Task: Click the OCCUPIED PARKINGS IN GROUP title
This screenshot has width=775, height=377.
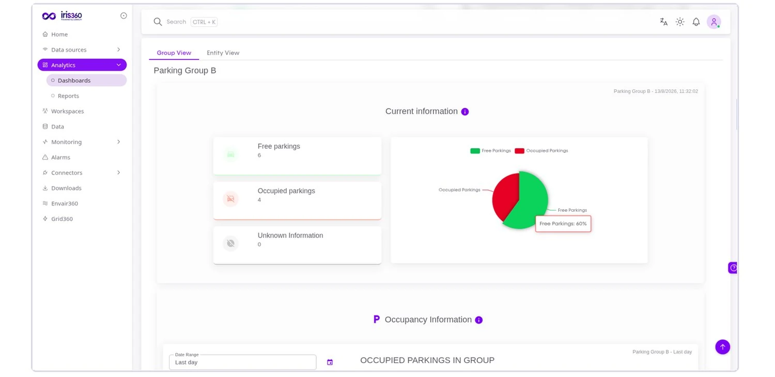Action: tap(427, 360)
